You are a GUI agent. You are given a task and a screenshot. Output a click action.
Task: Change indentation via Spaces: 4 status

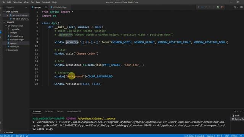point(211,136)
